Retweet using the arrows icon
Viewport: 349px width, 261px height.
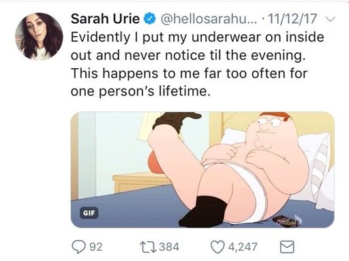click(x=148, y=247)
